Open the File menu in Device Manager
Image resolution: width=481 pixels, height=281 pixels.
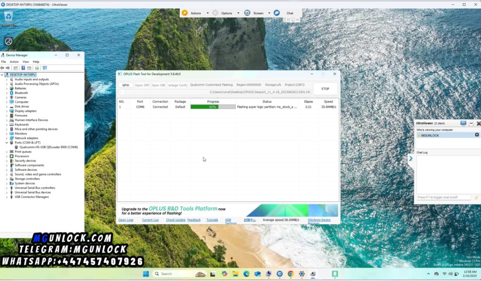tap(3, 62)
